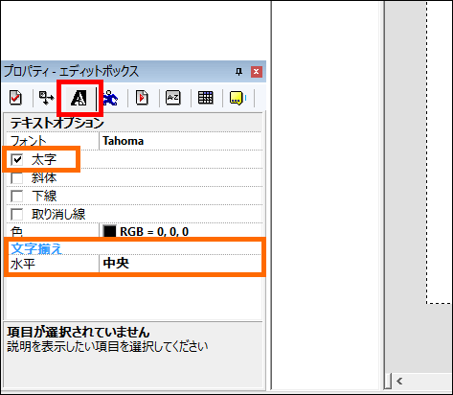Open the フォント Tahoma value field
The width and height of the screenshot is (453, 395).
pos(181,141)
